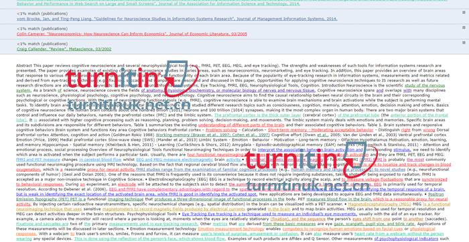Click highlighted 'Working memory (Braver et al., 1997' passage
This screenshot has height=242, width=469.
(212, 135)
